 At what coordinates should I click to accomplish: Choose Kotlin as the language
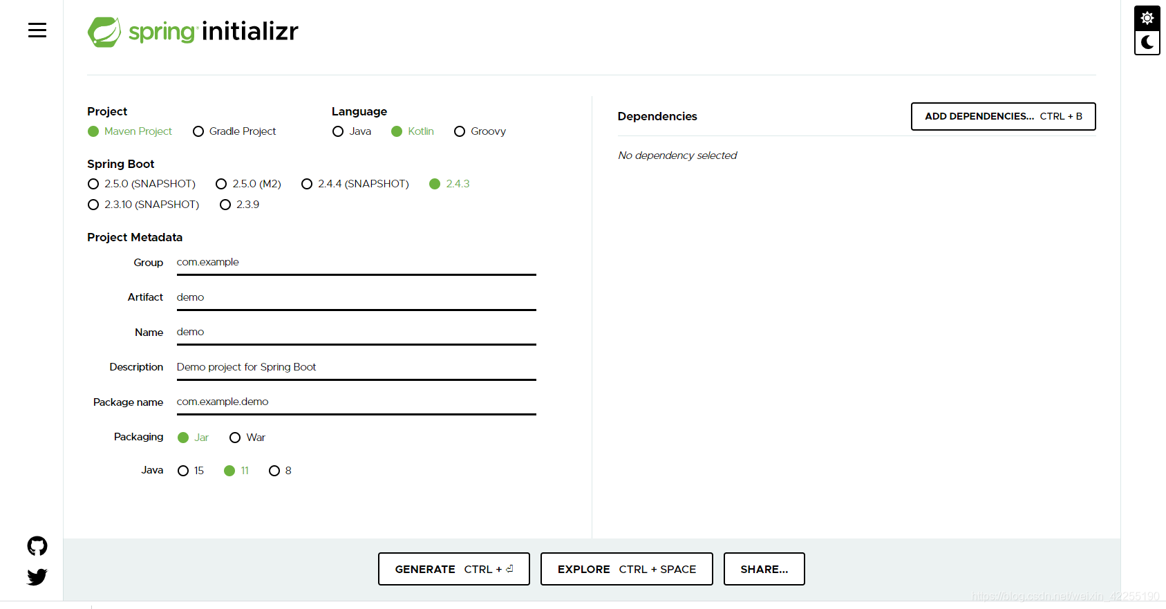(413, 131)
